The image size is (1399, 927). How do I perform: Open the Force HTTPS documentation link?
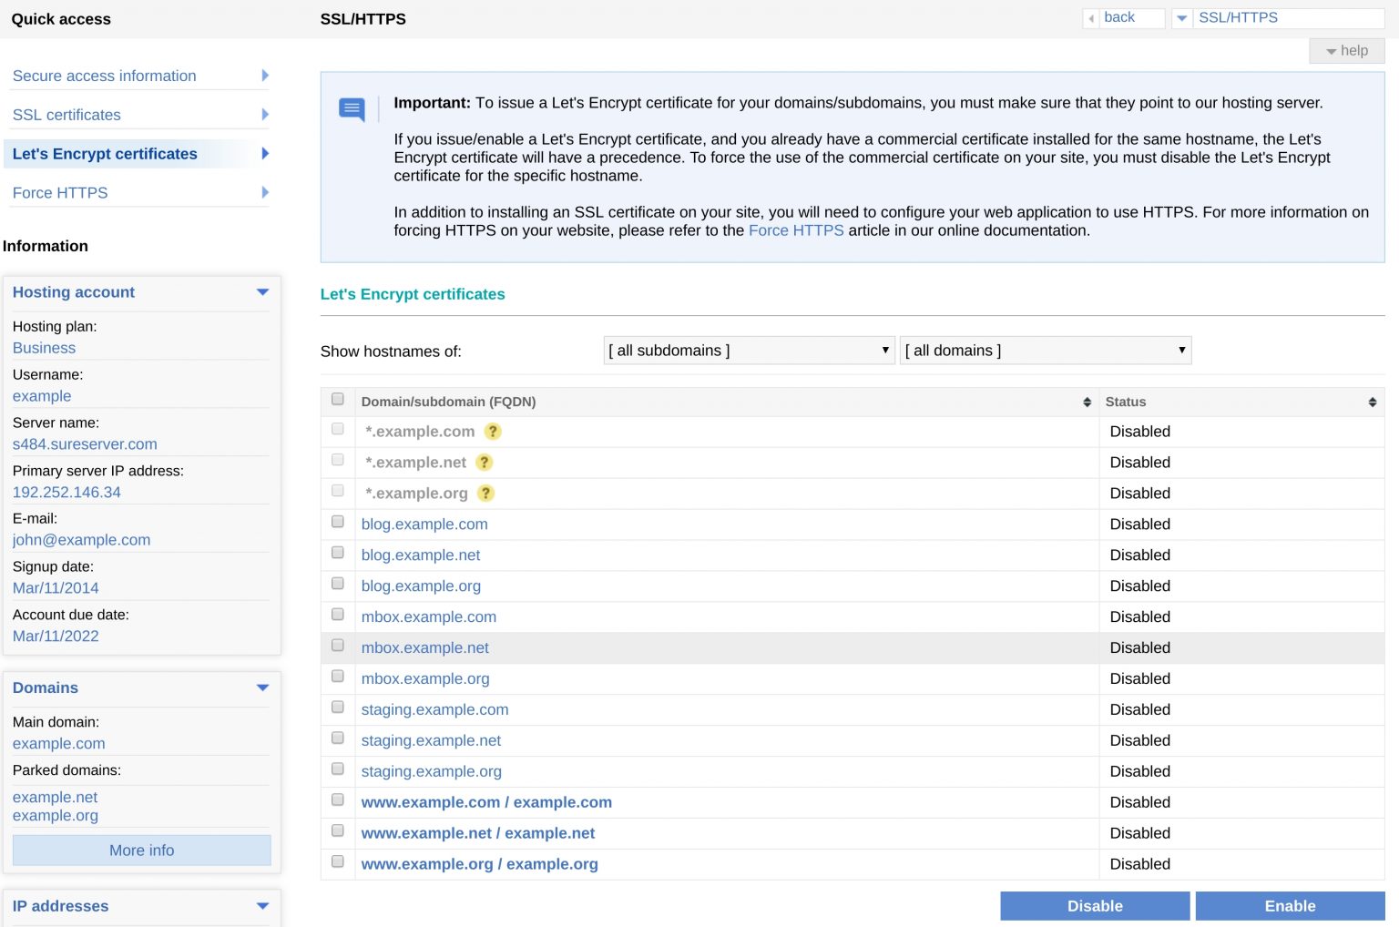pyautogui.click(x=796, y=230)
